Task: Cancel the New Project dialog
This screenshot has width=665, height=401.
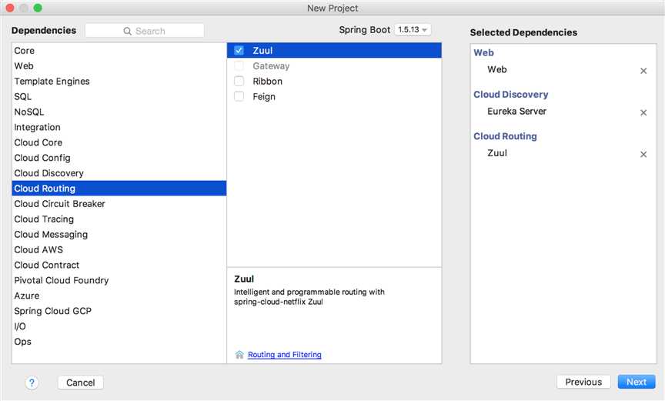Action: tap(80, 383)
